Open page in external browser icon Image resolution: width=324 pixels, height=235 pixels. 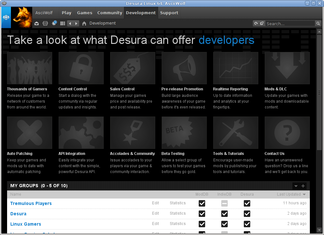tap(262, 23)
